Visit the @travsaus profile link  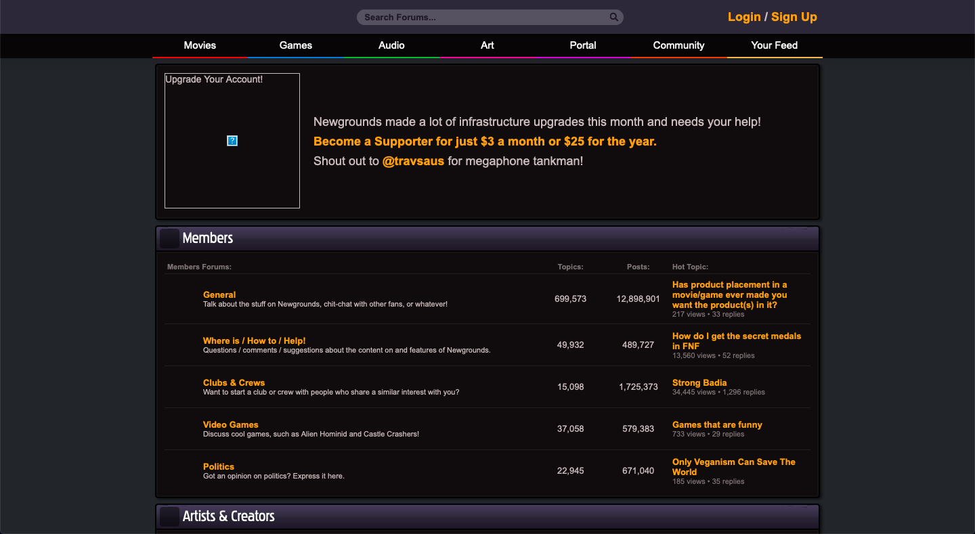pyautogui.click(x=413, y=161)
